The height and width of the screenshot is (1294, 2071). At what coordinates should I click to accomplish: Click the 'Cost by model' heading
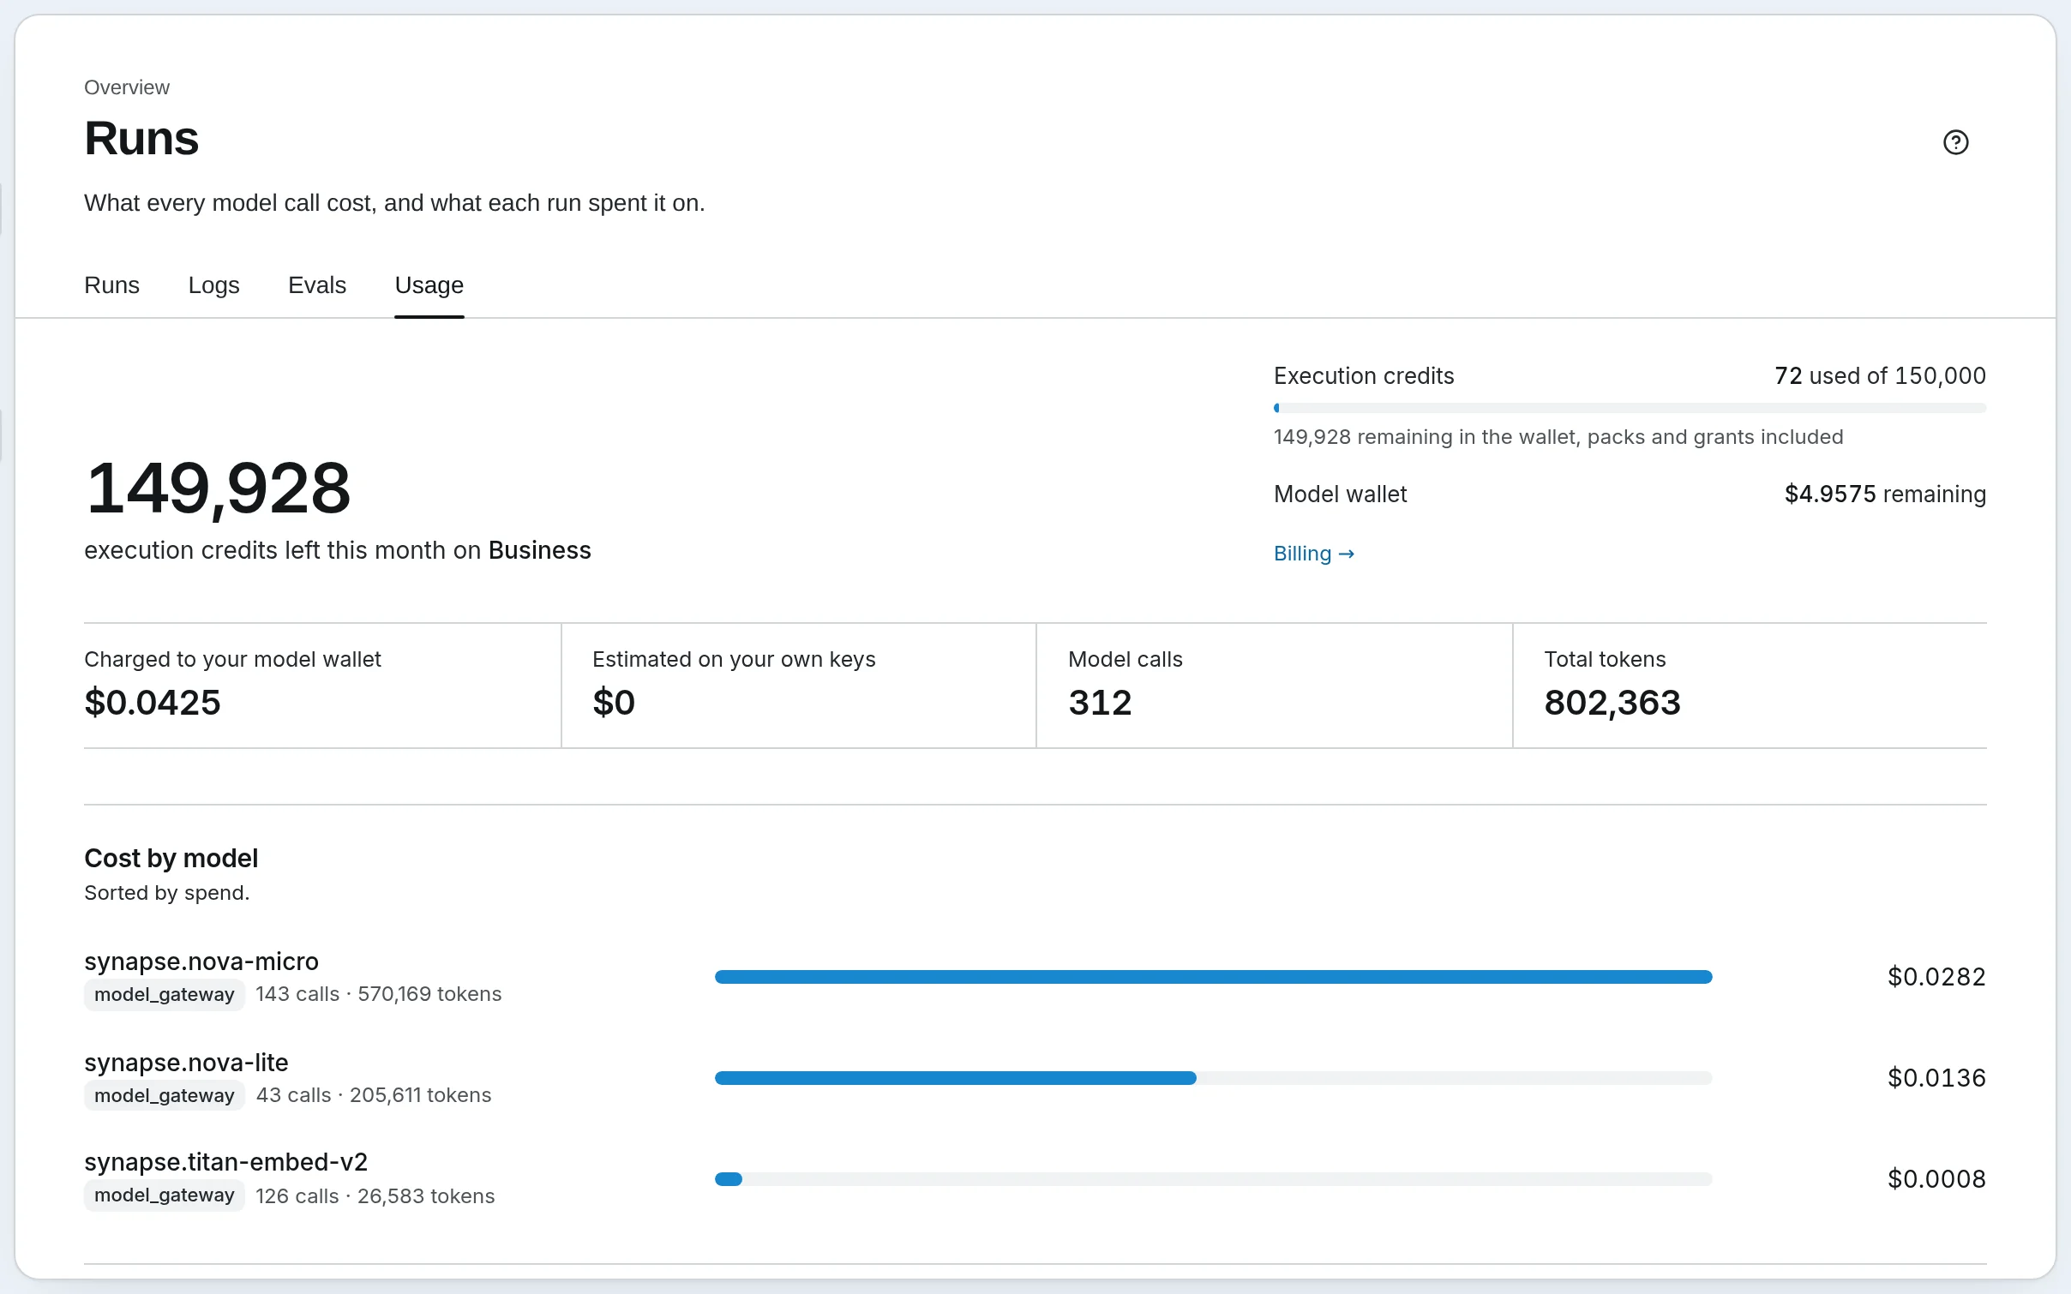(x=171, y=859)
